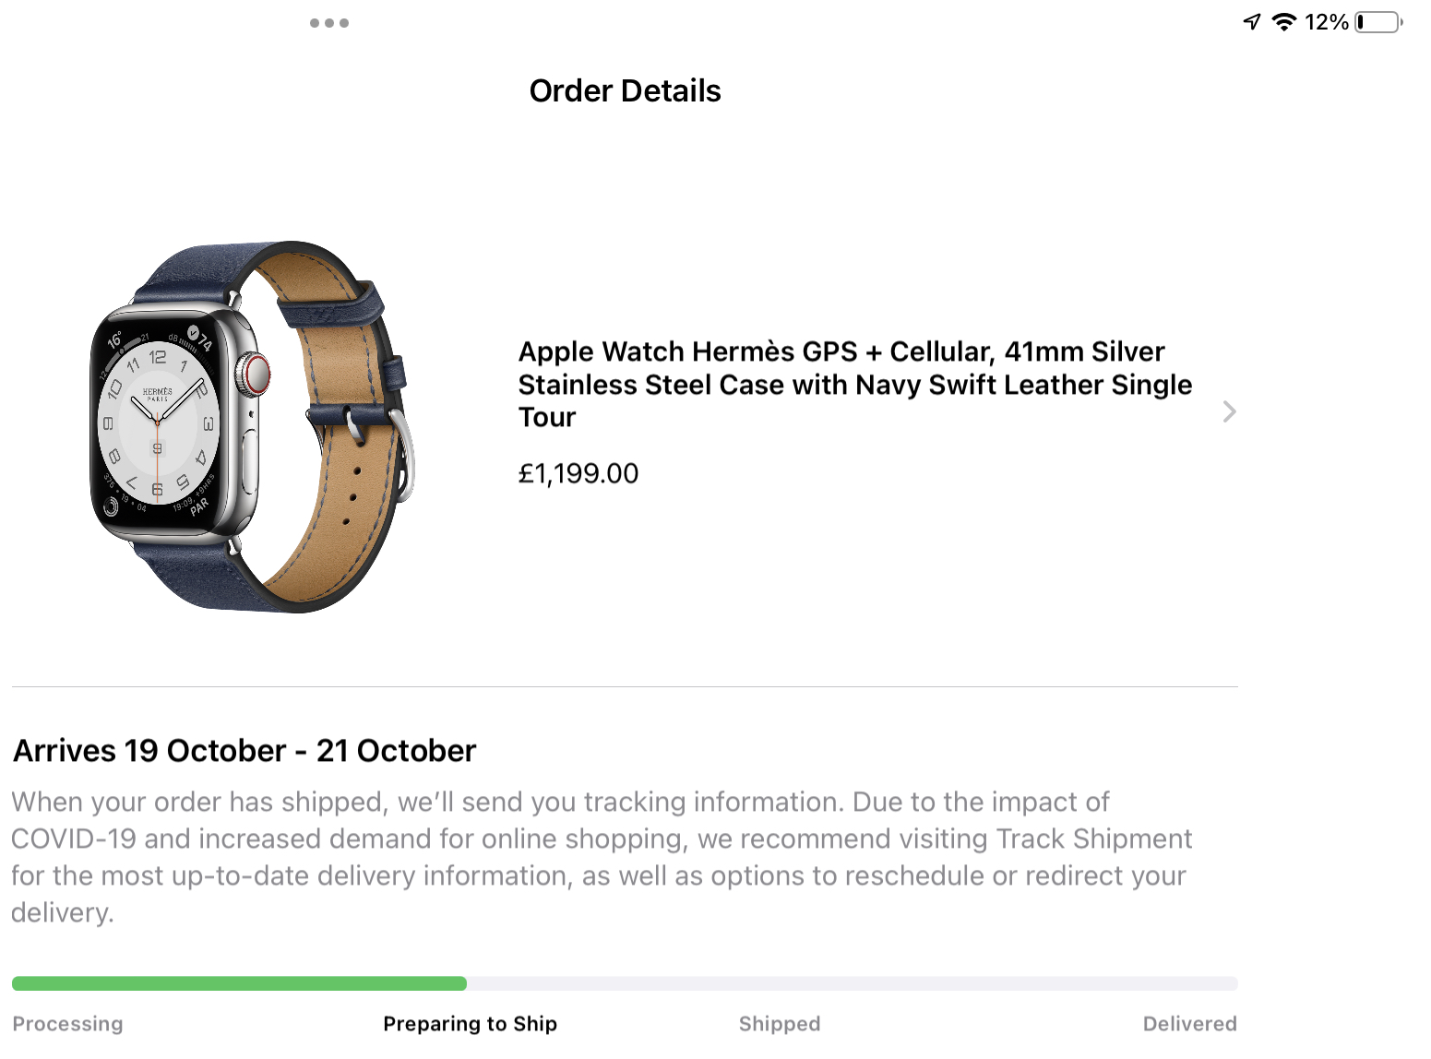Screen dimensions: 1431x1059
Task: Expand product details with right chevron
Action: [1229, 411]
